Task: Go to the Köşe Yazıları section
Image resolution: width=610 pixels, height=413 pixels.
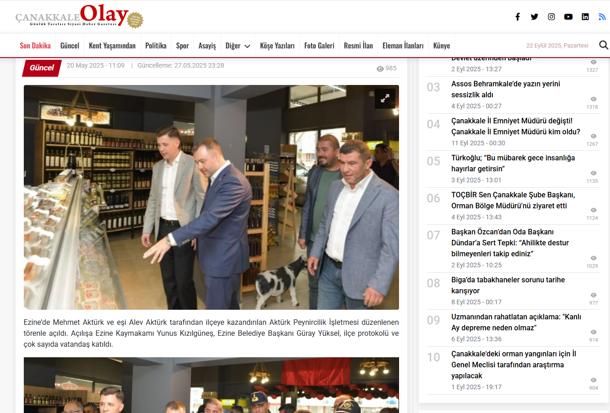Action: tap(277, 46)
